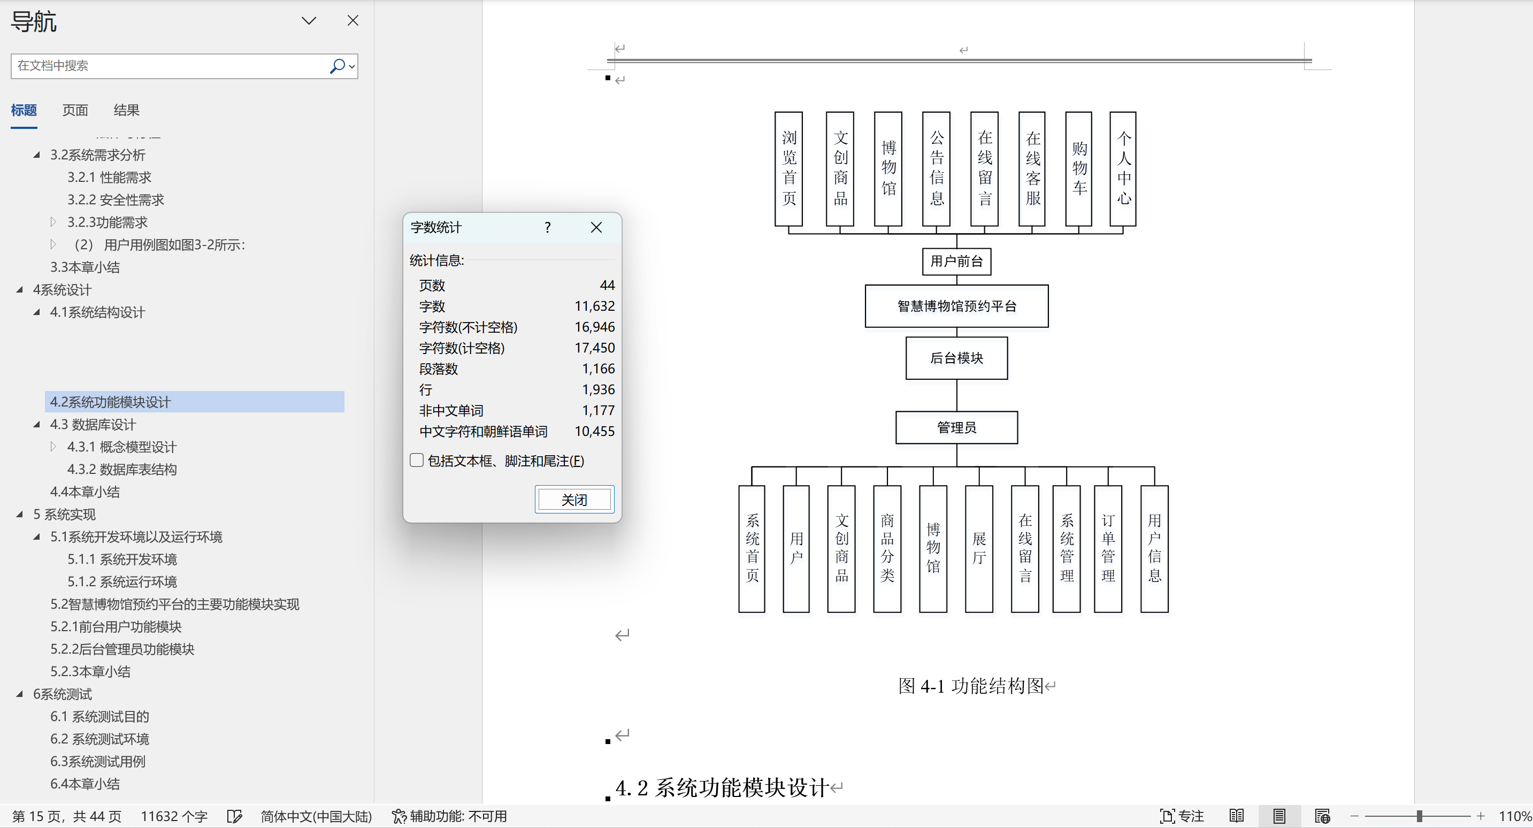Go to heading 5.2智慧博物馆预约平台的主要功能模块实现

point(175,604)
